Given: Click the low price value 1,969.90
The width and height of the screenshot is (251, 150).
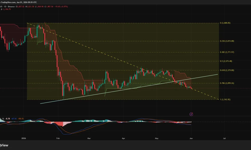Looking at the screenshot, I should [x=39, y=7].
